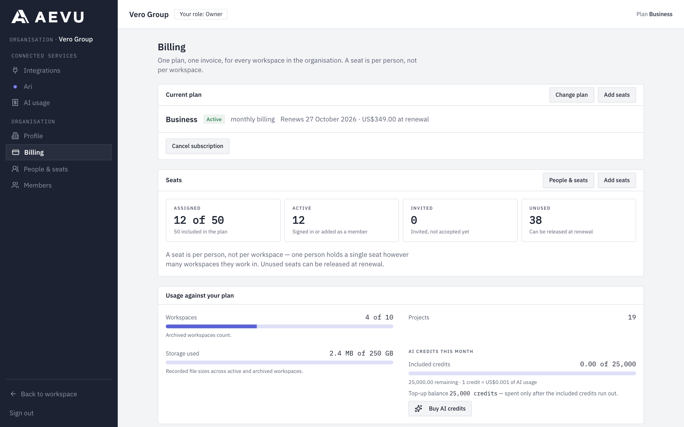Click the sparkle icon on Buy AI credits

419,408
